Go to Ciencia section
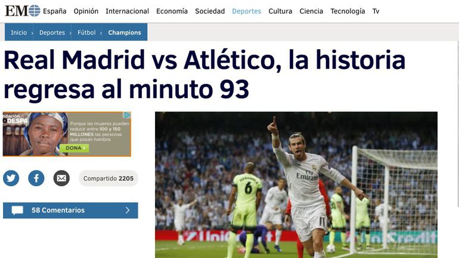 311,11
